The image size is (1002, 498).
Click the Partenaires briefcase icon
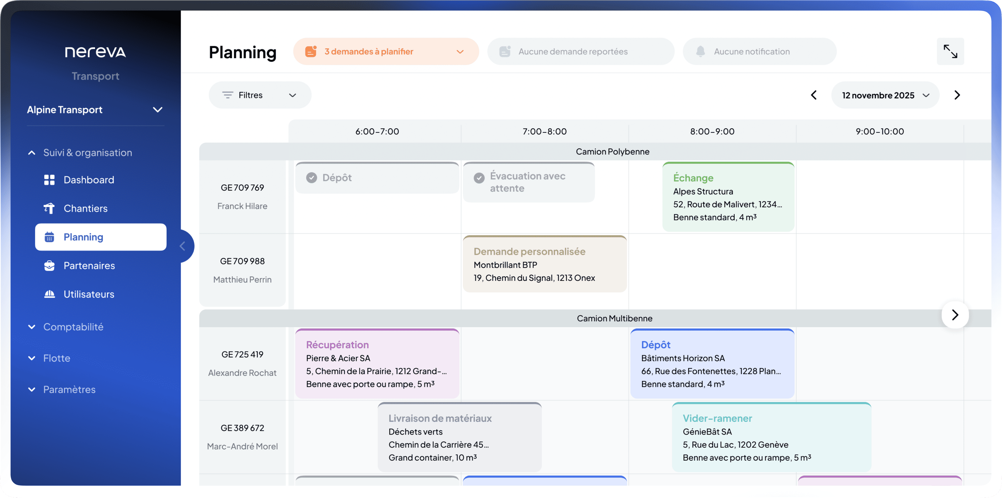(50, 266)
